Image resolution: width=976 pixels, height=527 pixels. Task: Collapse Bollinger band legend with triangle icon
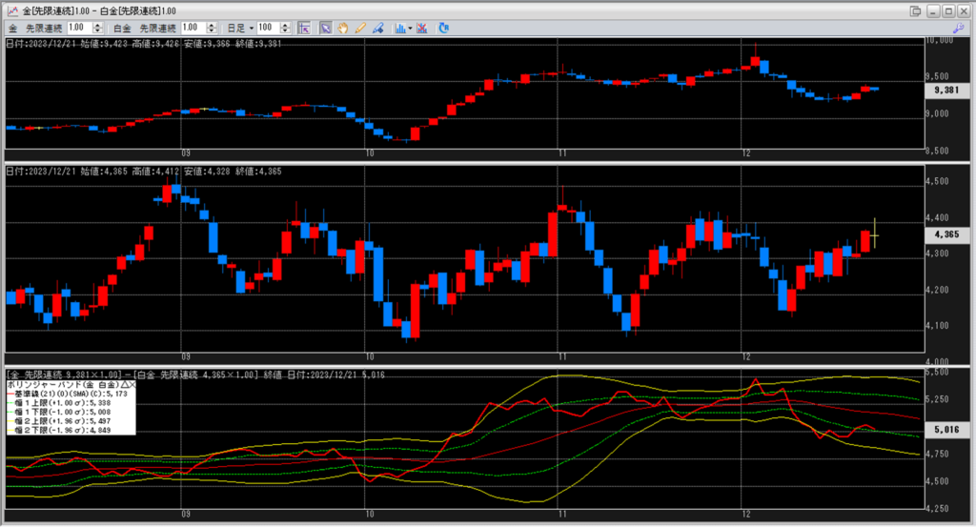(x=125, y=384)
